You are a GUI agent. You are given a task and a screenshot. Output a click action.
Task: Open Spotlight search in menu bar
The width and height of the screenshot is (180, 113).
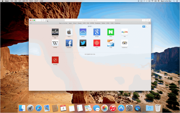point(174,1)
